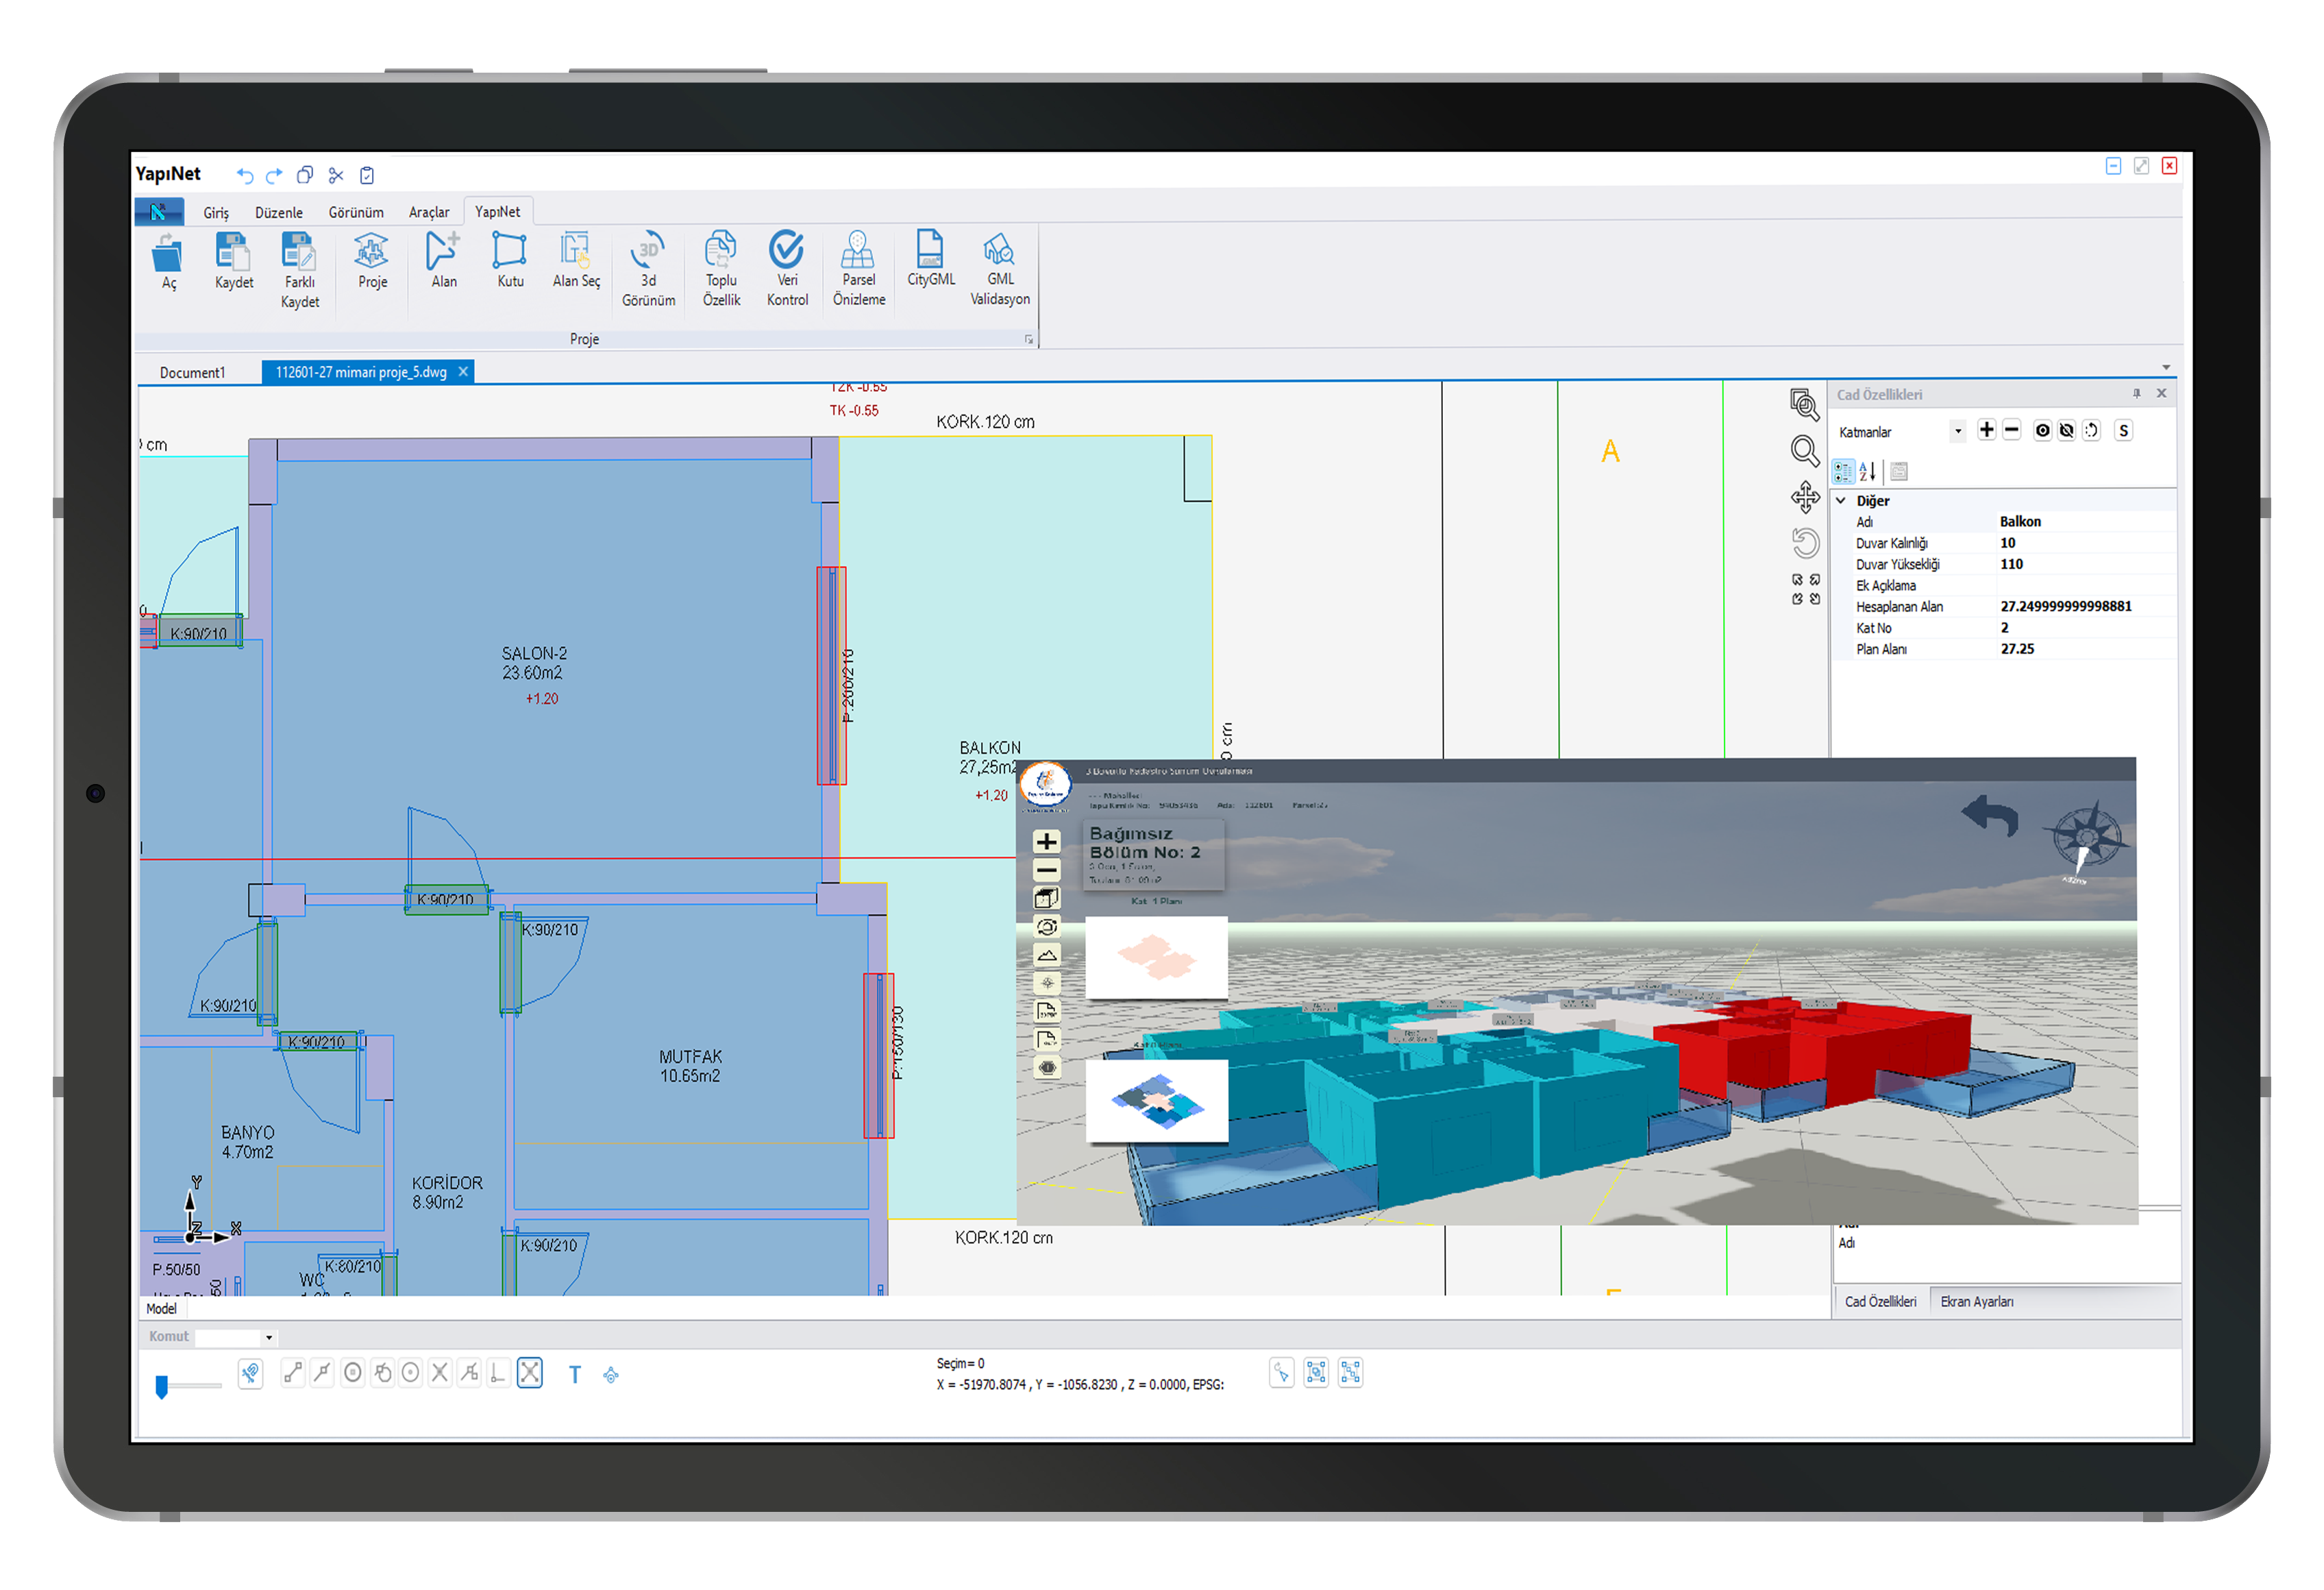Open the Komut command dropdown
Screen dimensions: 2324x1590
[x=268, y=1338]
